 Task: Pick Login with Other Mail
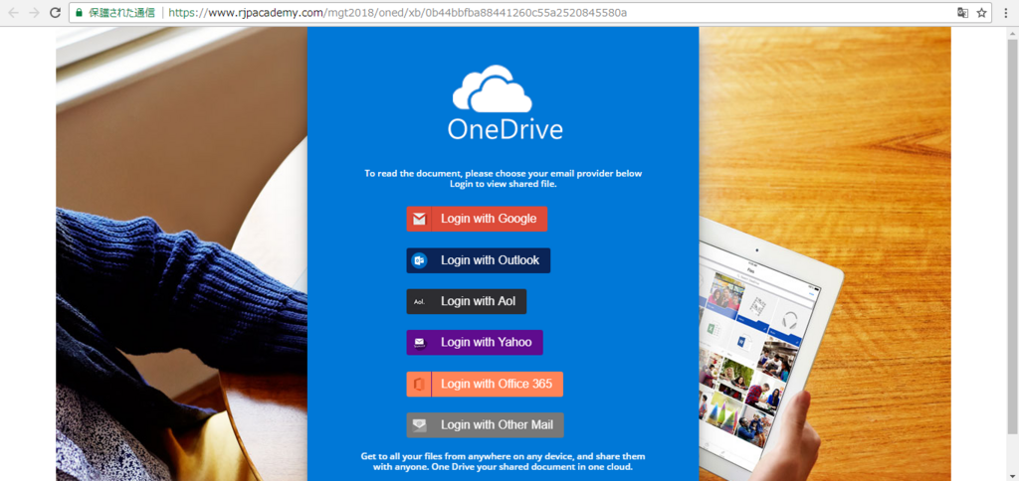[x=486, y=425]
